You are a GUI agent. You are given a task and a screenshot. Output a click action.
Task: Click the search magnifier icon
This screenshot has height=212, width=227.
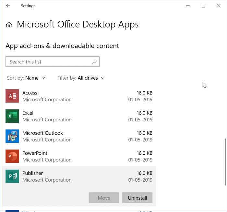pos(94,61)
